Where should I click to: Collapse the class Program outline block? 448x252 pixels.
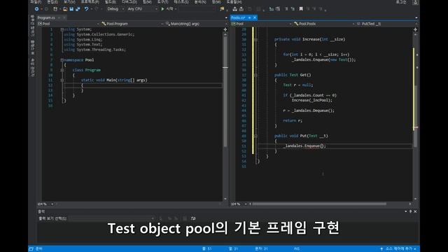[62, 70]
